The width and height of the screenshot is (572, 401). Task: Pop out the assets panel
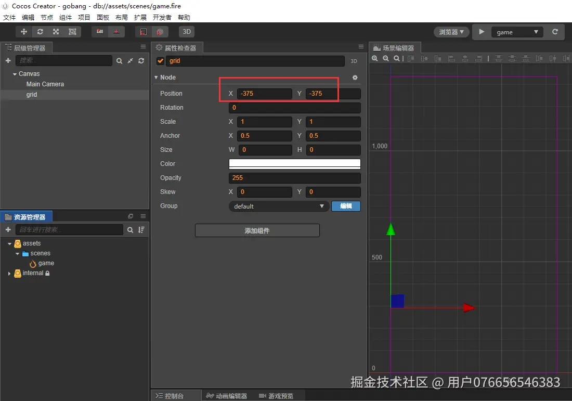pyautogui.click(x=131, y=216)
